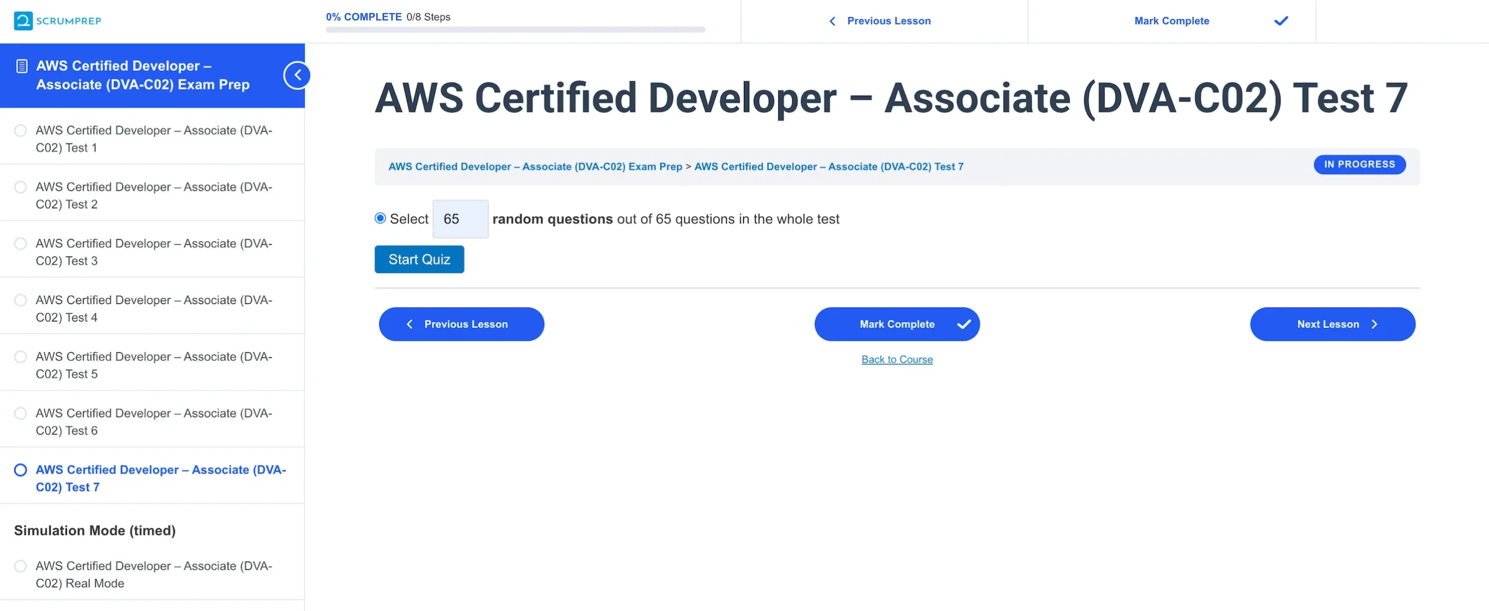Screen dimensions: 1489x611
Task: Open the Test 5 lesson in sidebar
Action: pos(154,365)
